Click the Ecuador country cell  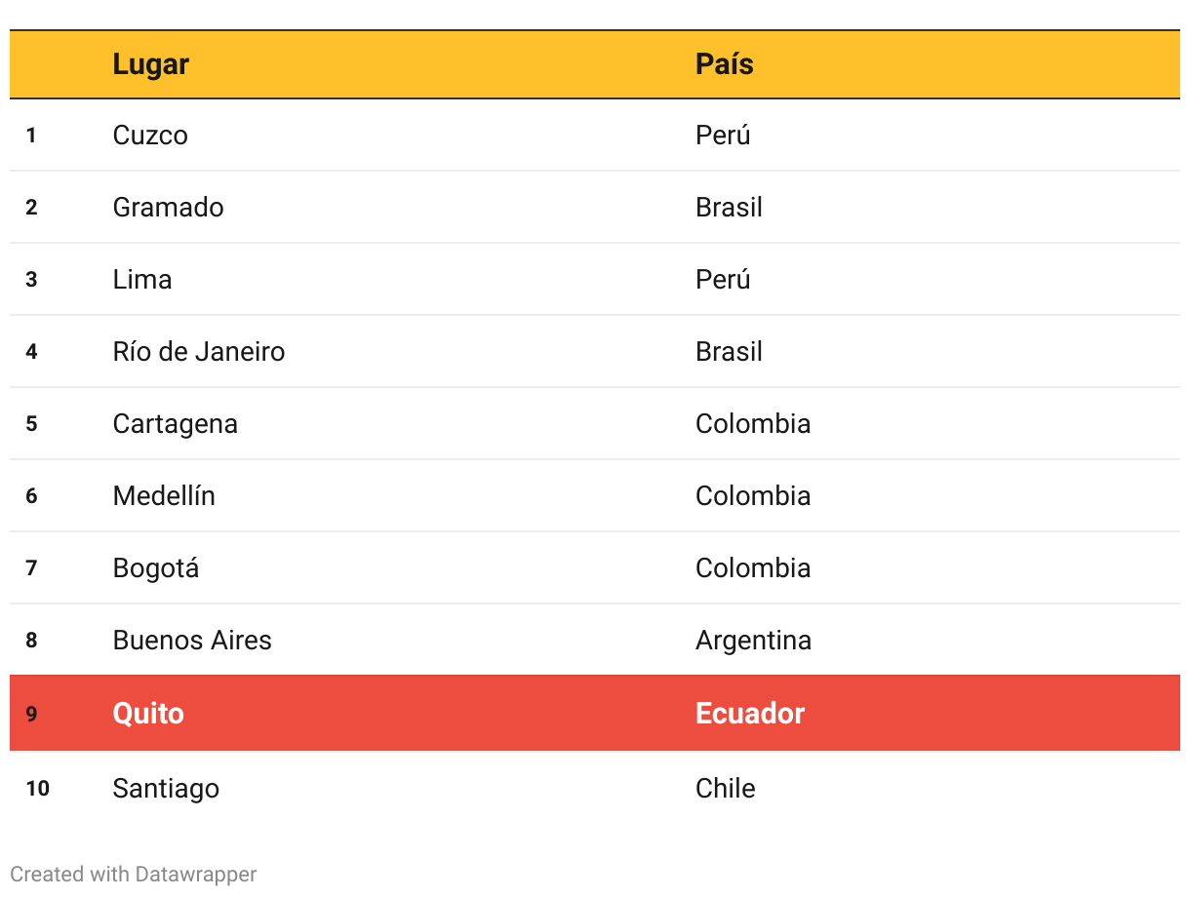[750, 713]
